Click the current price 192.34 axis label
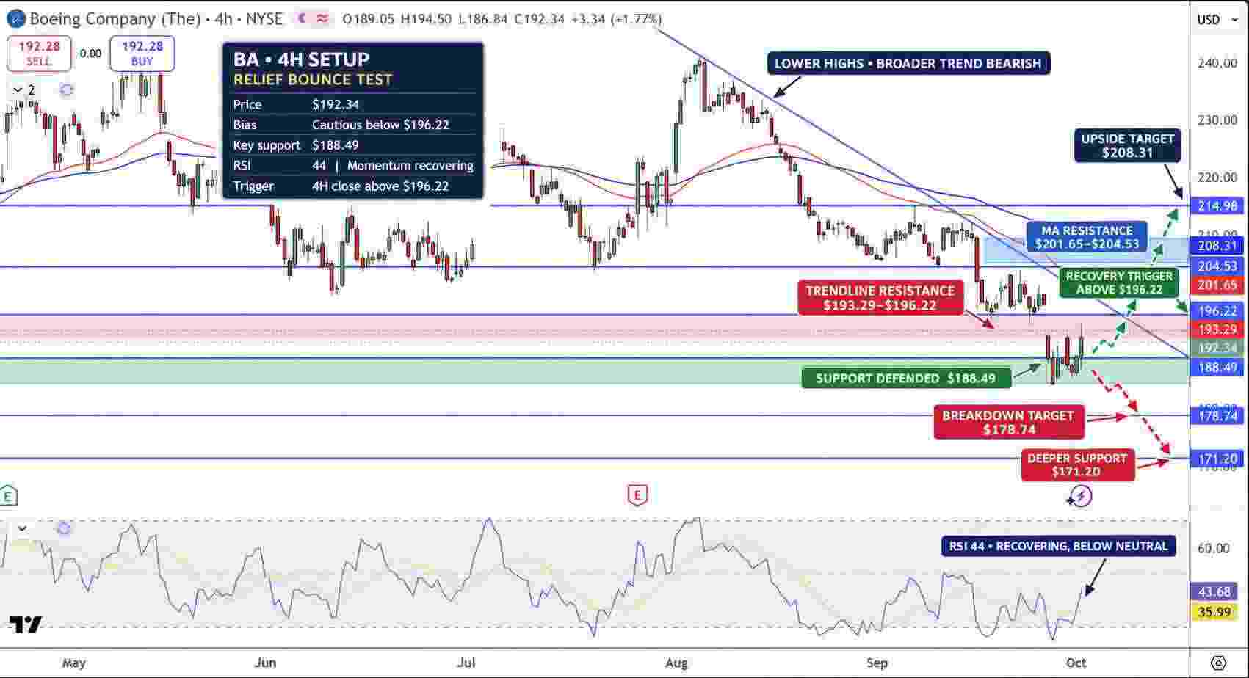The height and width of the screenshot is (678, 1249). click(1217, 349)
